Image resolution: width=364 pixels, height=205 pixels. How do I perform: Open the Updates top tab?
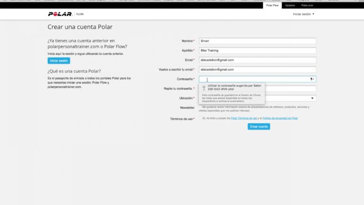[x=290, y=5]
